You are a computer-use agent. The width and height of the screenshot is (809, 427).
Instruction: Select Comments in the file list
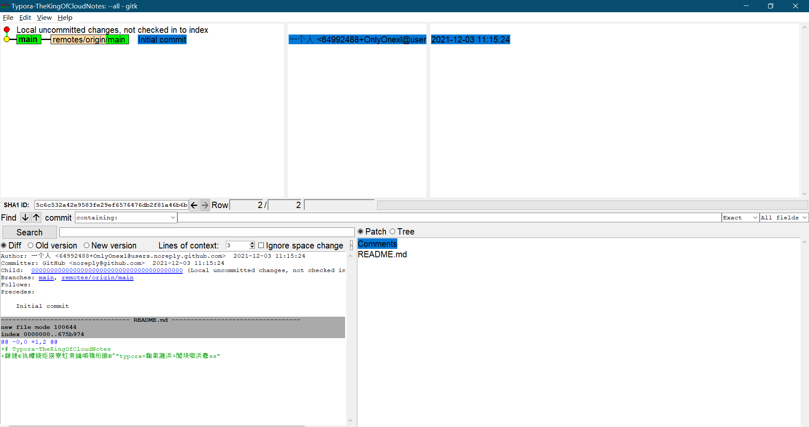coord(377,244)
